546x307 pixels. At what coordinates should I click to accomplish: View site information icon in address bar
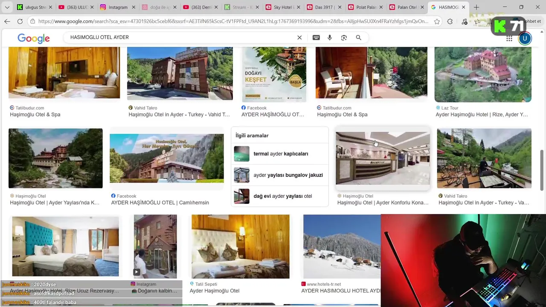[33, 21]
